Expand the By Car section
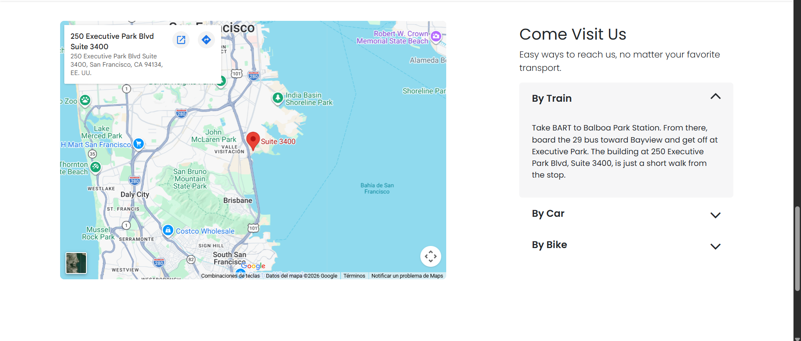 click(x=715, y=215)
